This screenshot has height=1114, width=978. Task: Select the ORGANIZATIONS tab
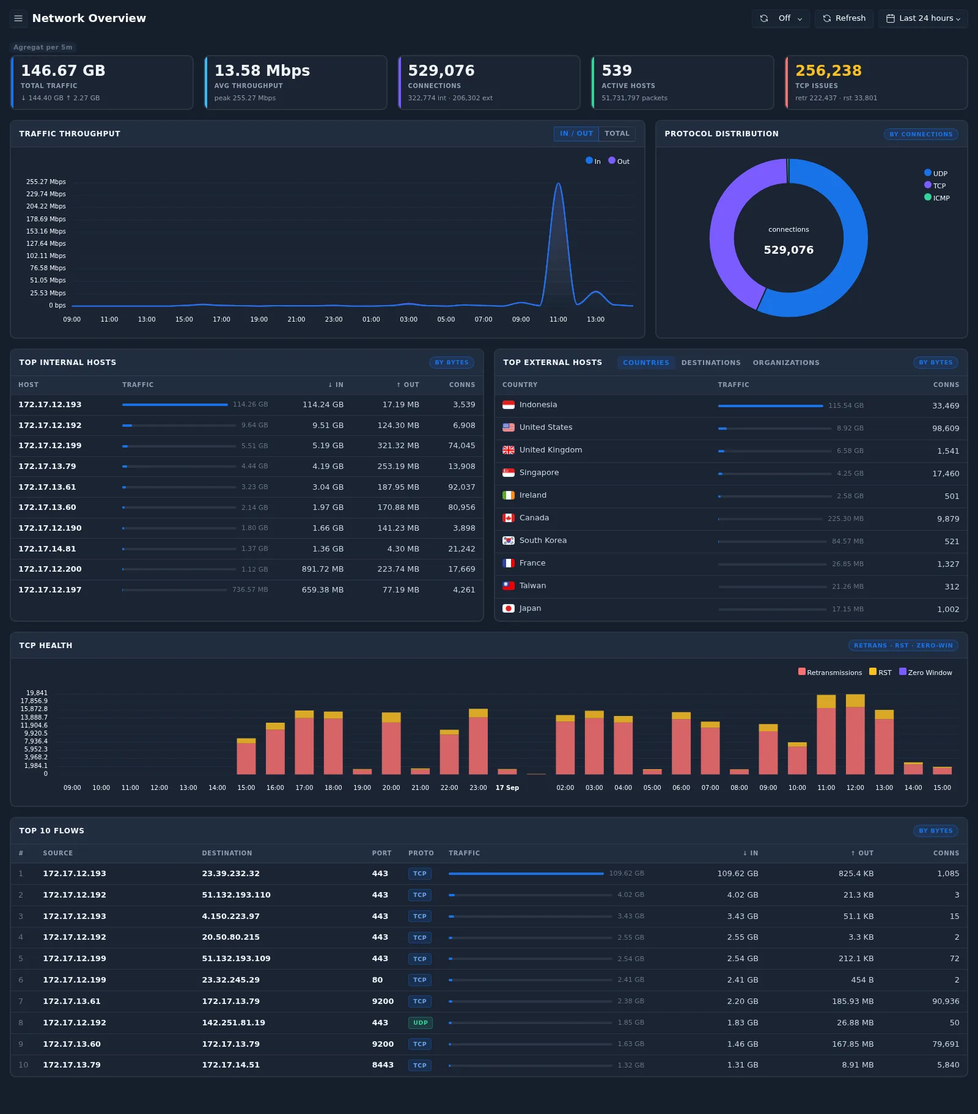pyautogui.click(x=786, y=363)
